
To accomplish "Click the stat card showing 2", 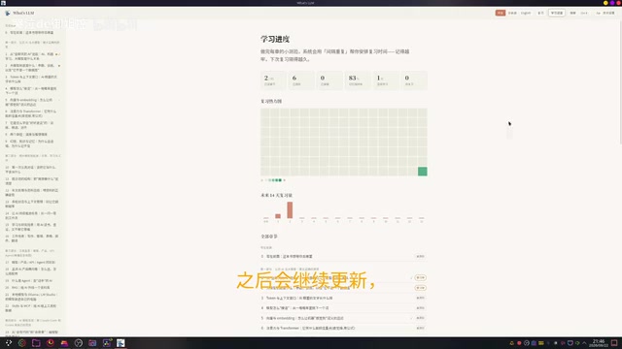I will point(273,79).
